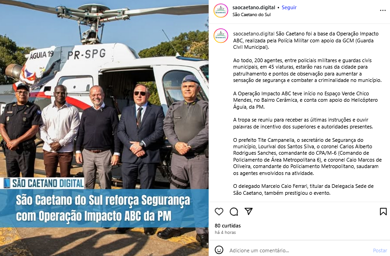Share the post via paper plane icon
The height and width of the screenshot is (256, 390).
point(248,211)
